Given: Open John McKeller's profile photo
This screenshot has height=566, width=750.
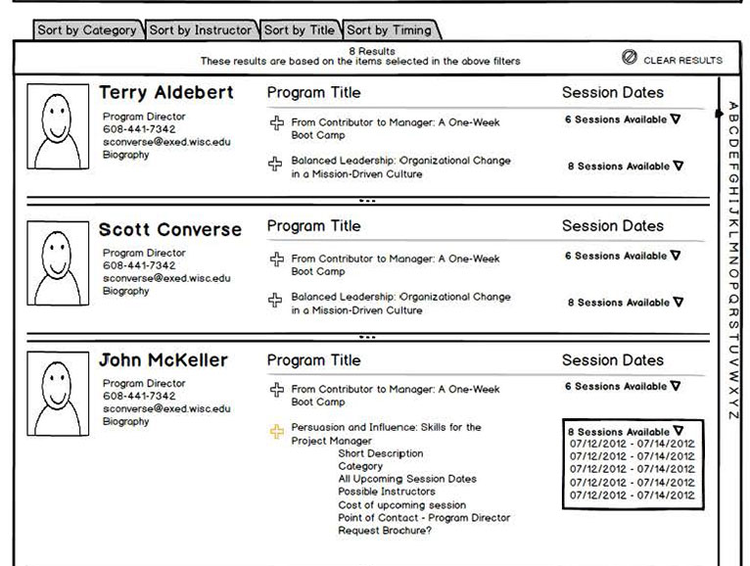Looking at the screenshot, I should 58,394.
